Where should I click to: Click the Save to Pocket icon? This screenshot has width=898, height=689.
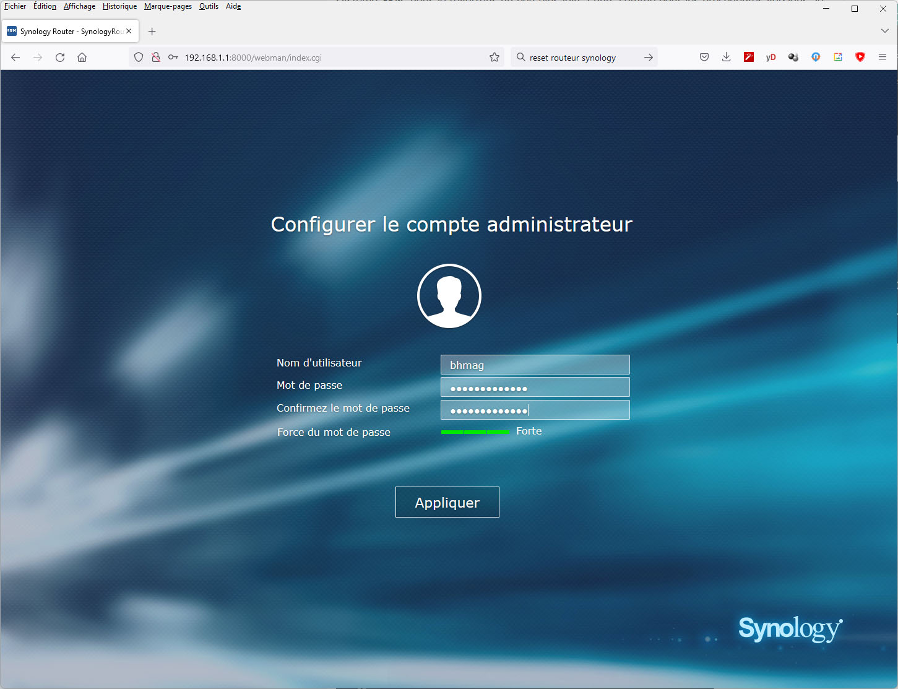tap(704, 58)
